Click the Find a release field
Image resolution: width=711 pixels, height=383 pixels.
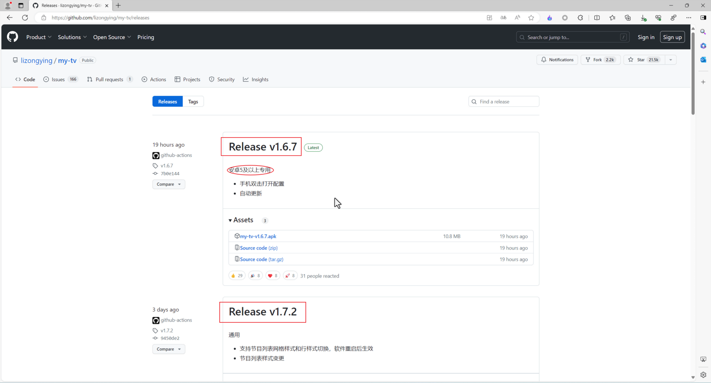508,102
